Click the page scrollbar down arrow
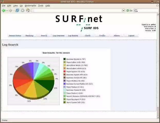 click(158, 117)
